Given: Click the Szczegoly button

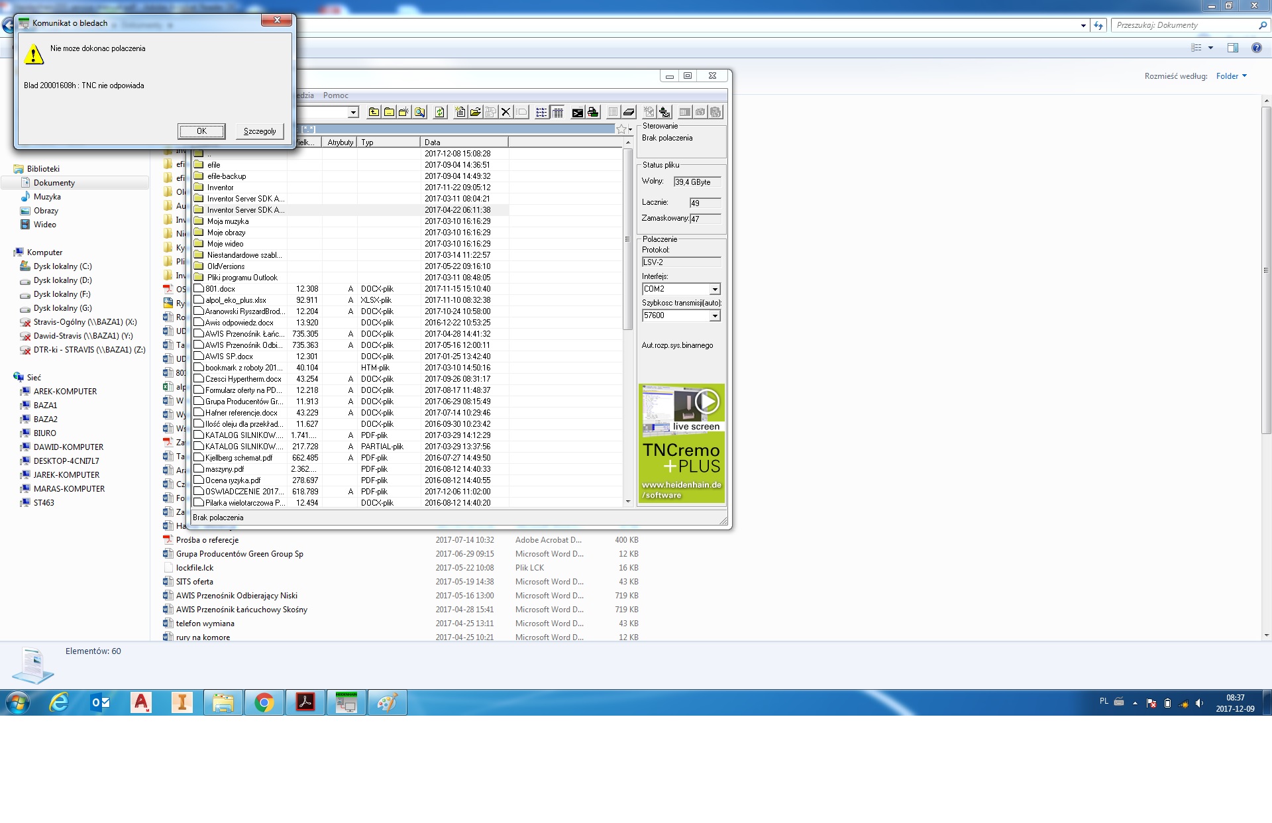Looking at the screenshot, I should (x=260, y=131).
